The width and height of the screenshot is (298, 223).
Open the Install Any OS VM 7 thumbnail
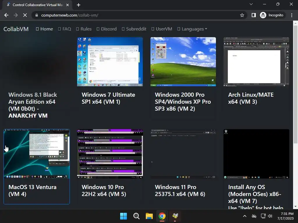click(256, 154)
